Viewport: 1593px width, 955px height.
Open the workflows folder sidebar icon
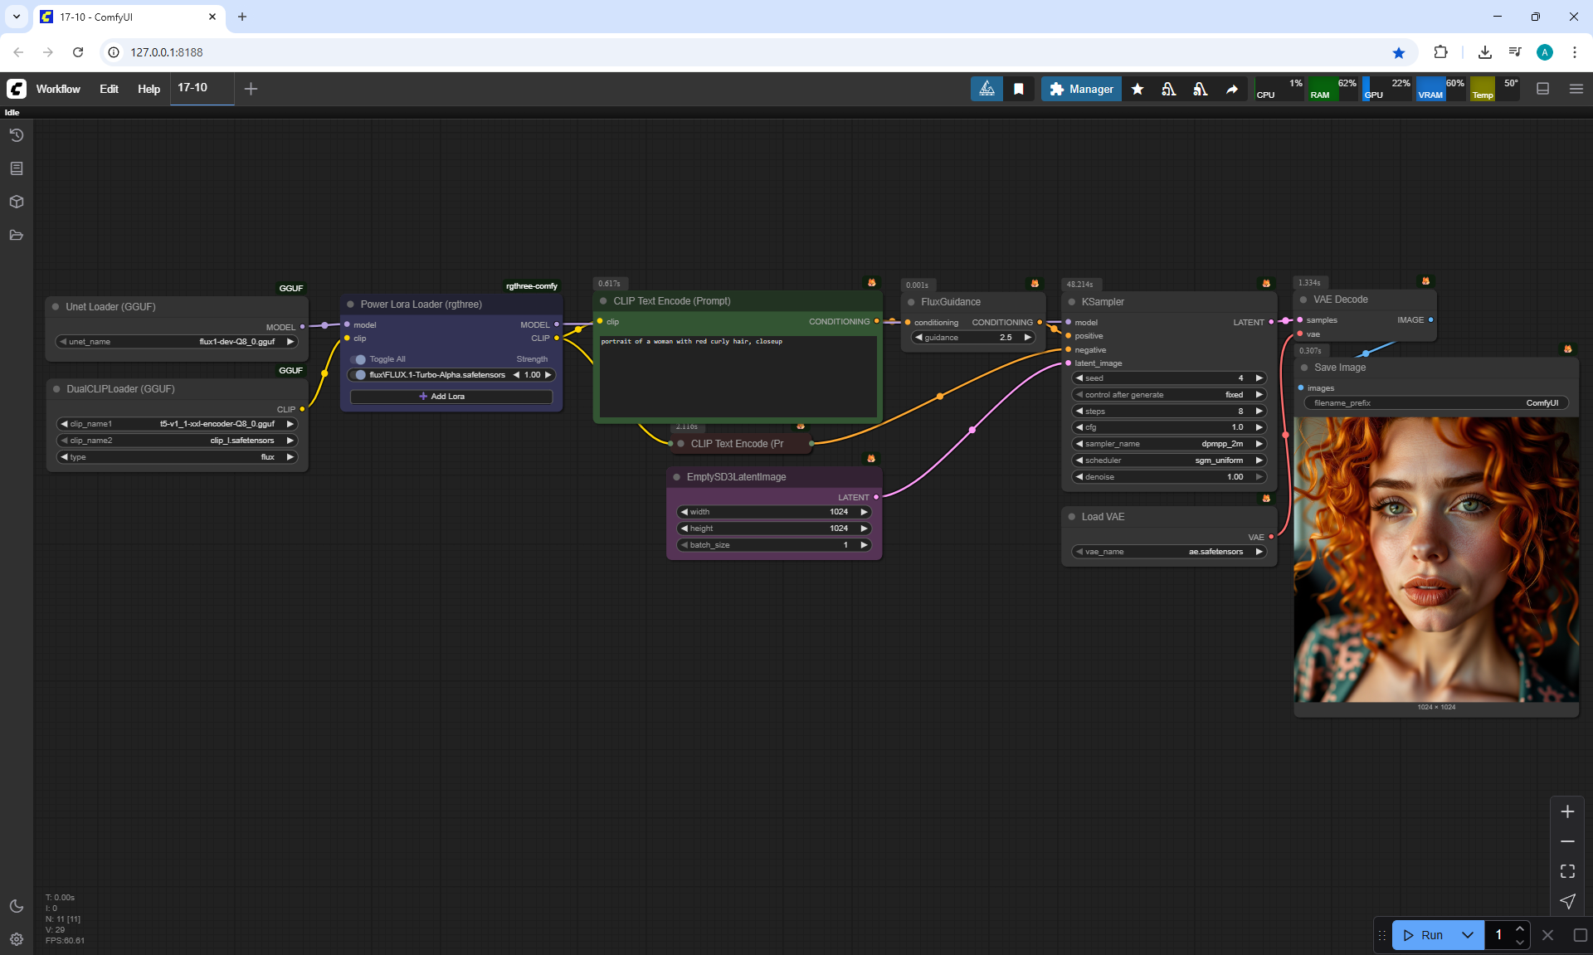click(16, 235)
